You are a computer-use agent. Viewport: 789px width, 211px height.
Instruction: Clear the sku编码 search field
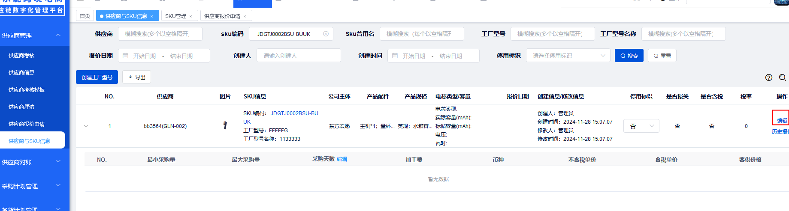coord(326,34)
